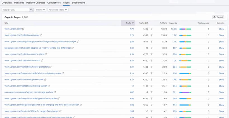Viewport: 229px width, 118px height.
Task: Open the Subdomains tab
Action: click(x=79, y=3)
